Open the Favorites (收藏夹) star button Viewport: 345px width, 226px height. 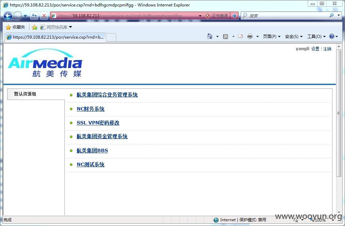[x=15, y=27]
